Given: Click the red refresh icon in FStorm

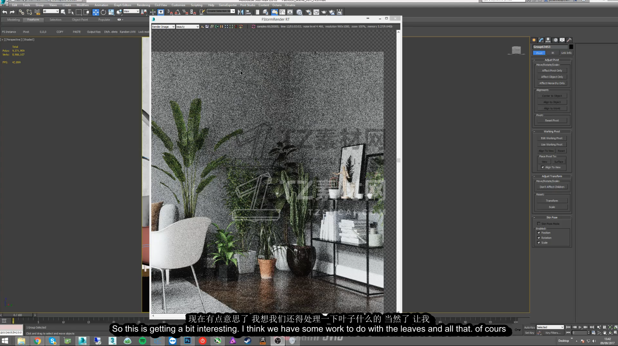Looking at the screenshot, I should pyautogui.click(x=254, y=27).
